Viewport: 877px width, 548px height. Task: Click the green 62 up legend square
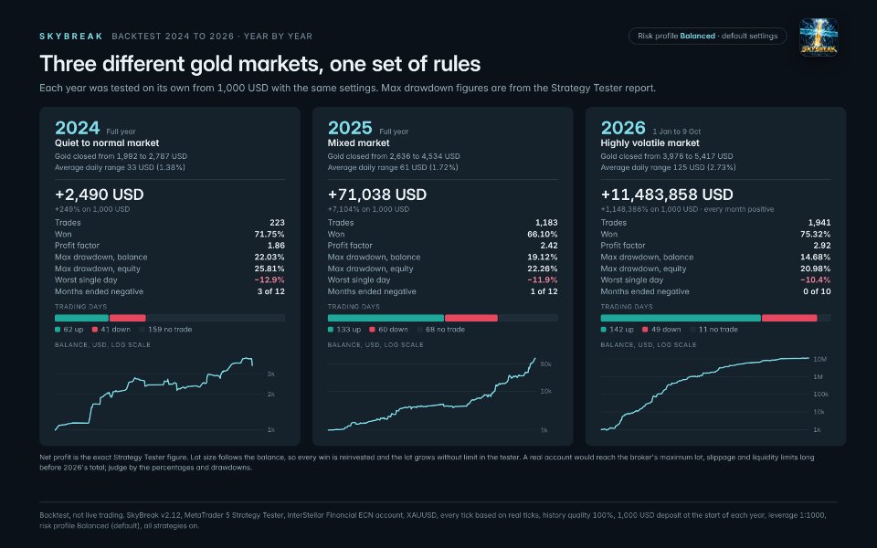coord(58,330)
